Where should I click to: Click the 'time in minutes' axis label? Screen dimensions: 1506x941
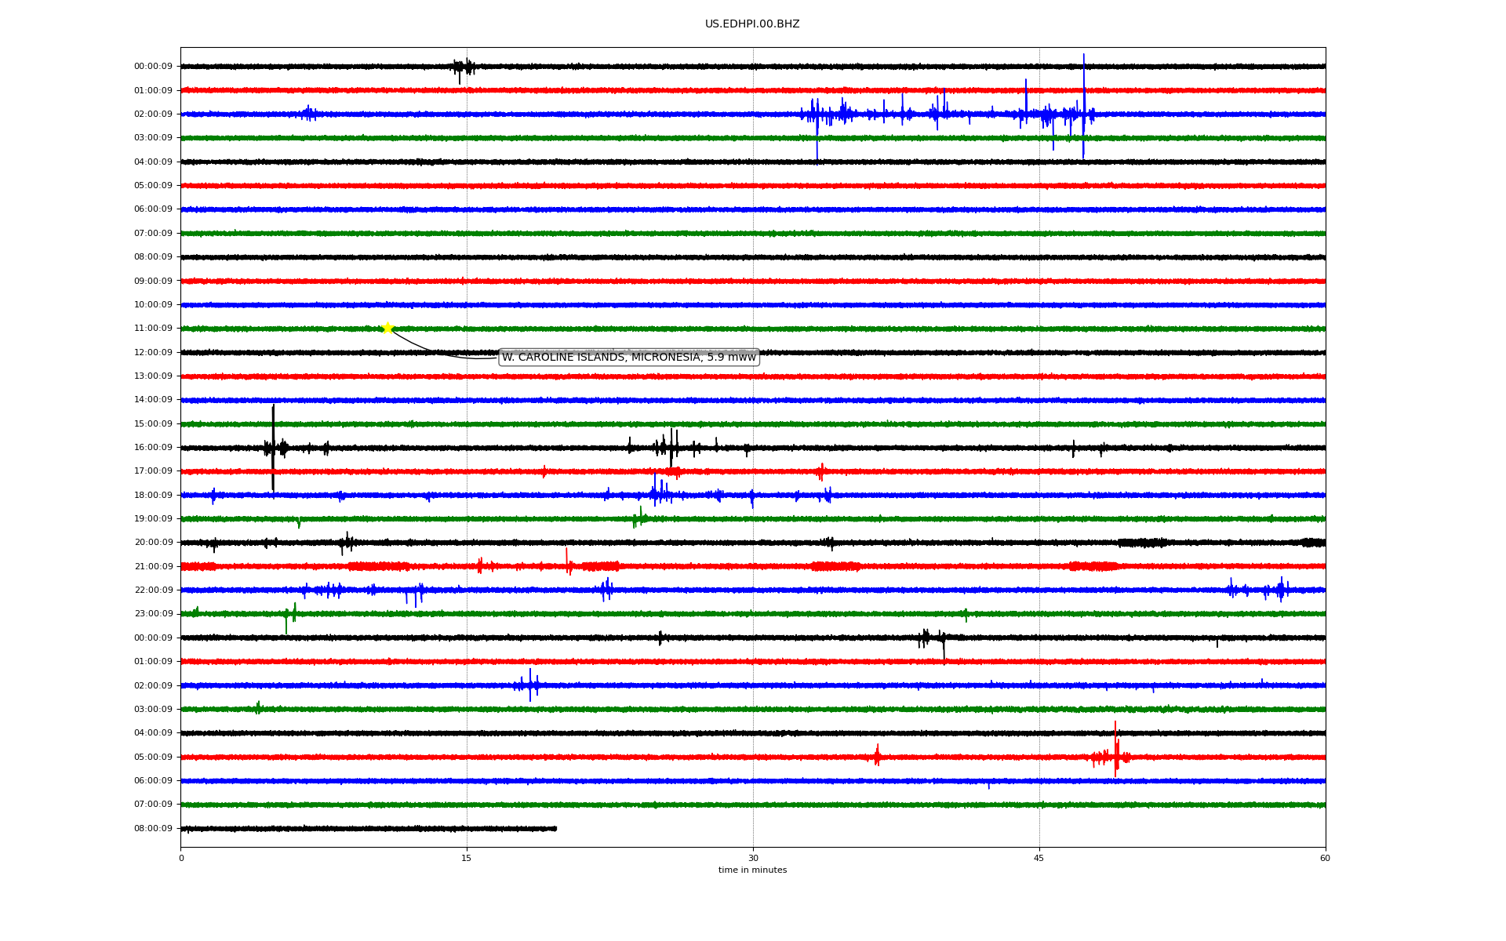click(x=751, y=870)
